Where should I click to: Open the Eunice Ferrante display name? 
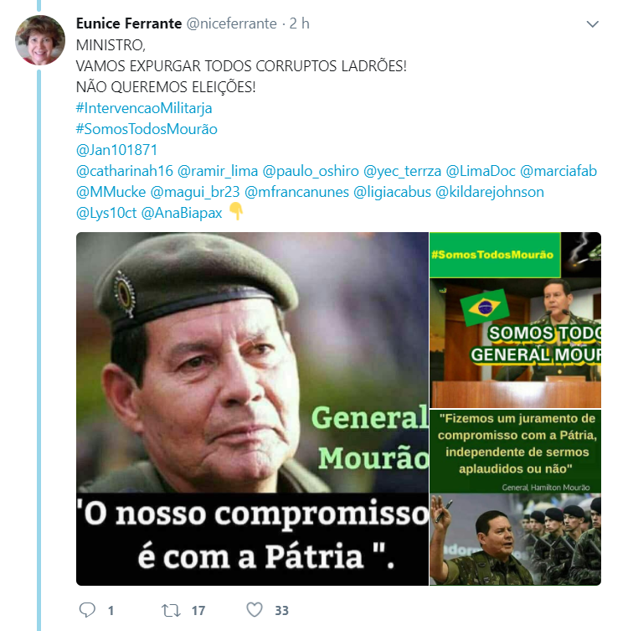(x=129, y=23)
